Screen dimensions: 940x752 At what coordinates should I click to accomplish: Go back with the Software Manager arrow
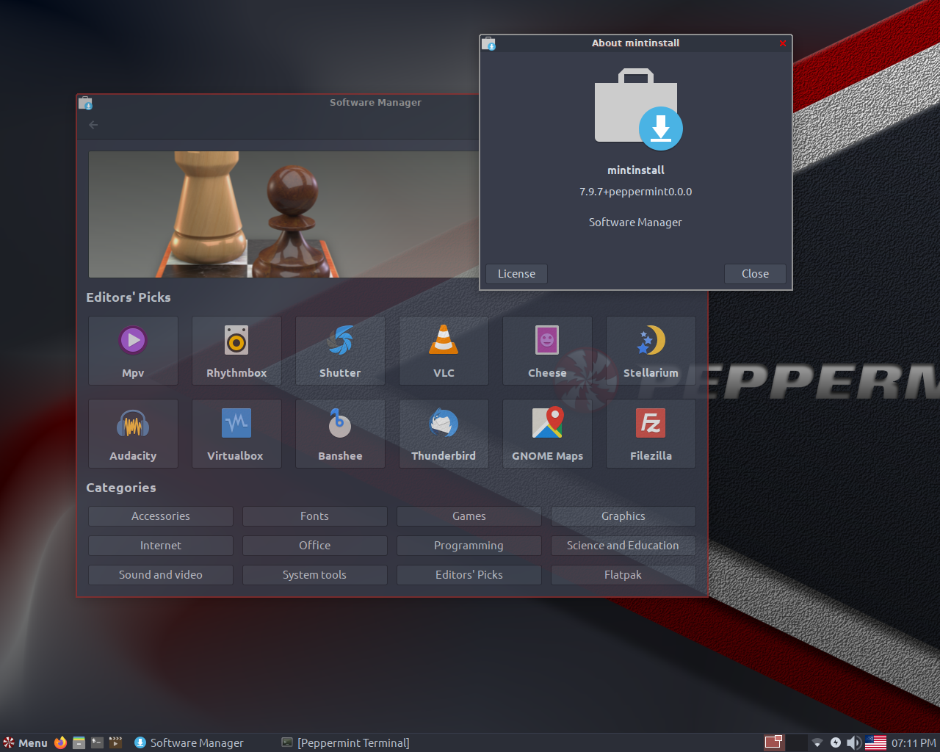coord(93,125)
